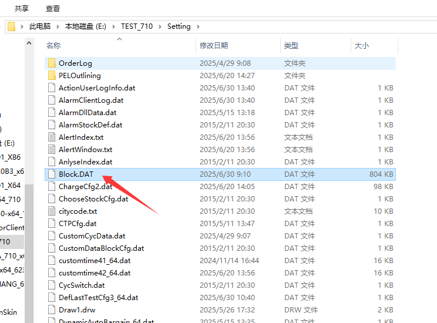Screen dimensions: 437x323
Task: Select AlertIndex.txt text file icon
Action: pyautogui.click(x=52, y=137)
